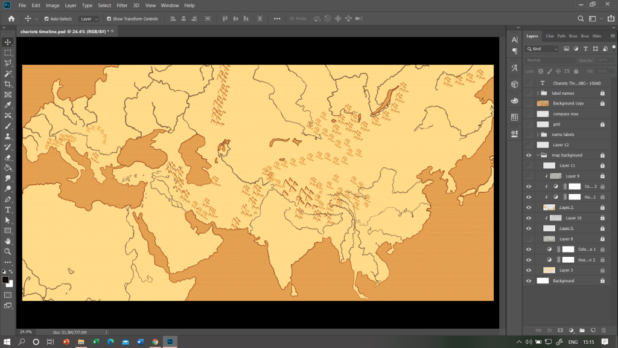Screen dimensions: 618x348
Task: Click the delete layer trash icon
Action: pos(603,330)
